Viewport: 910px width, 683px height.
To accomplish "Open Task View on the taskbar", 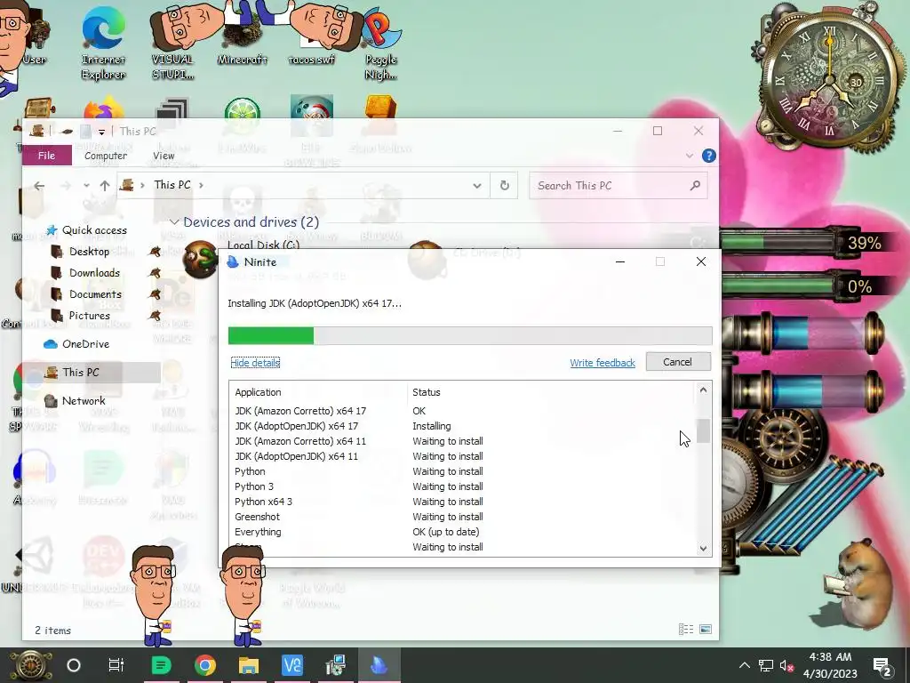I will tap(116, 665).
